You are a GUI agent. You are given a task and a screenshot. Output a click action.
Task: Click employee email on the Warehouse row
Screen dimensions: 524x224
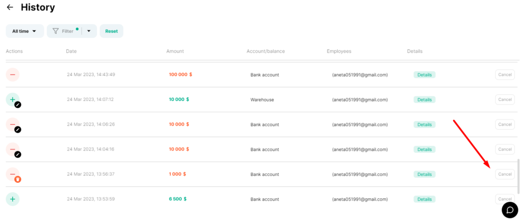[x=360, y=99]
